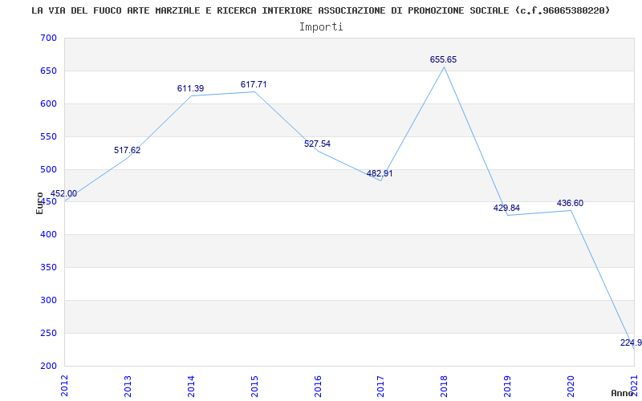Click the 2014 x-axis year label
The height and width of the screenshot is (401, 642).
pyautogui.click(x=191, y=385)
